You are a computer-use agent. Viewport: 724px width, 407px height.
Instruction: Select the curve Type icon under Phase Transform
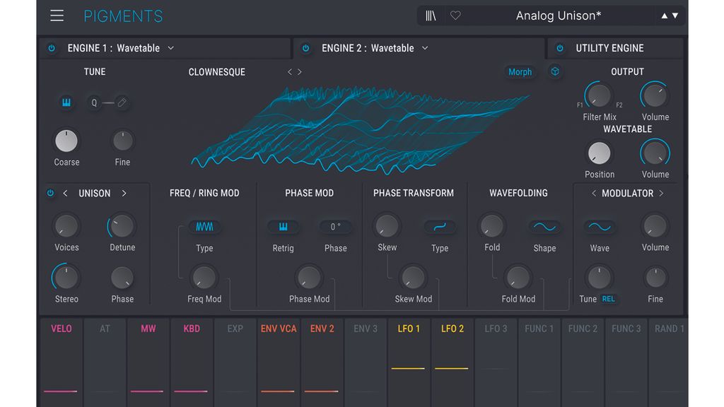pyautogui.click(x=439, y=227)
